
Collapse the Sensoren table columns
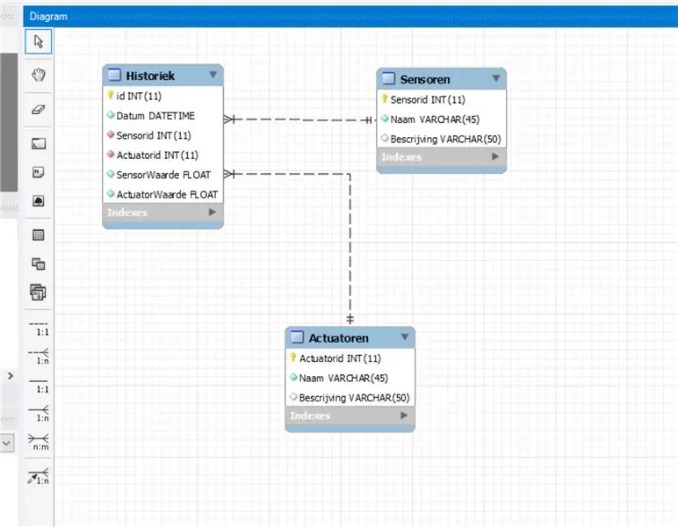496,78
